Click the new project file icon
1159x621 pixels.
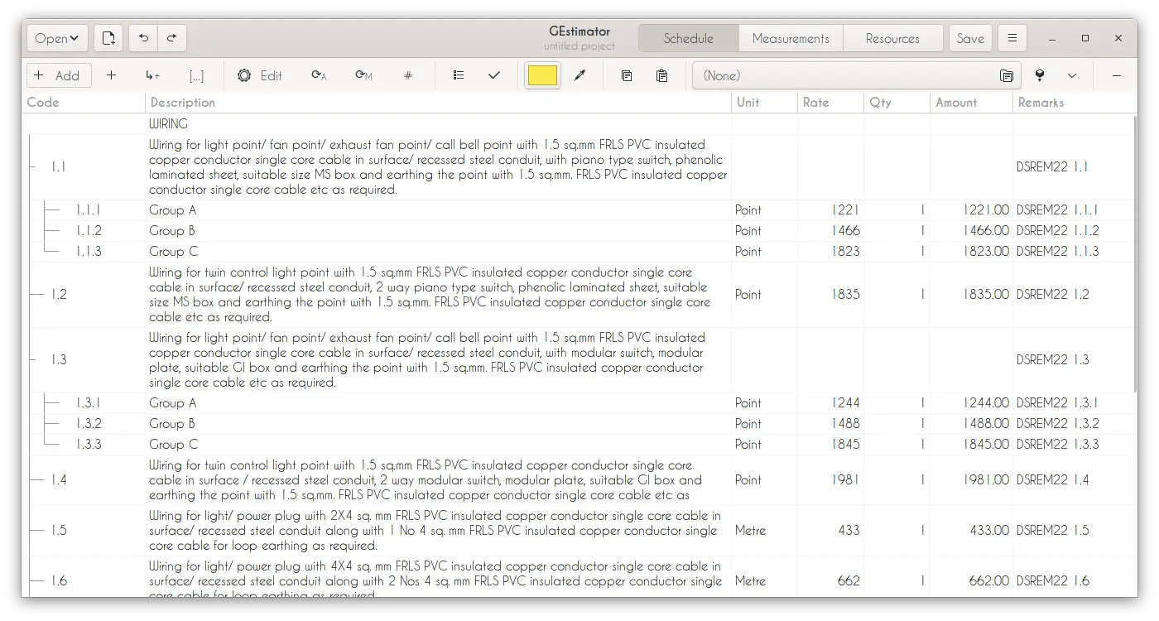click(x=108, y=38)
